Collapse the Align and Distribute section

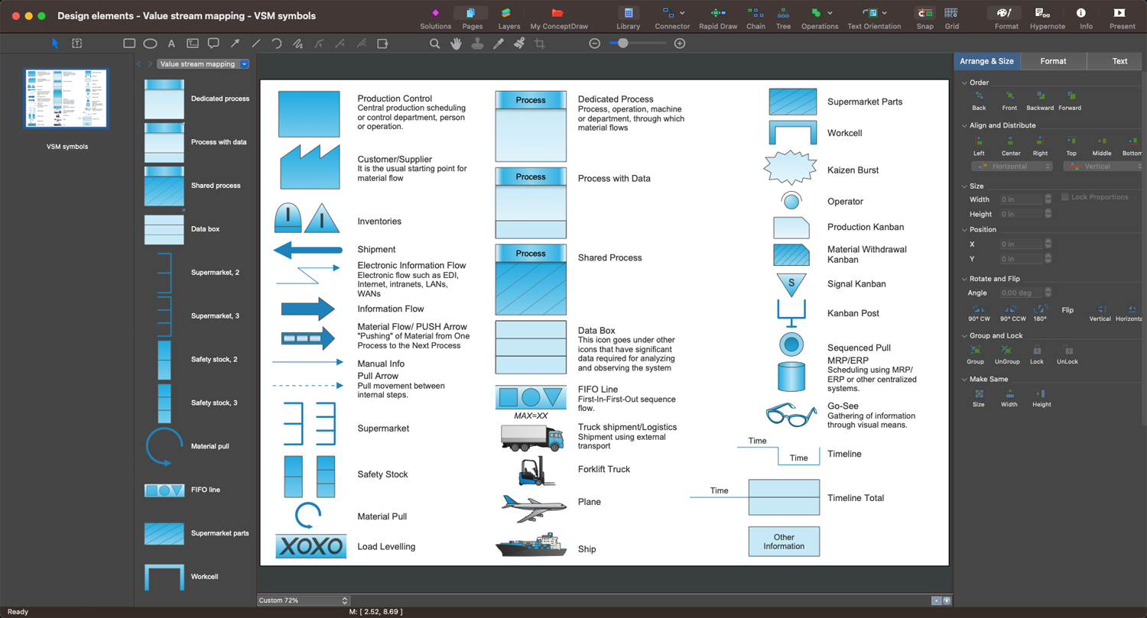coord(965,125)
